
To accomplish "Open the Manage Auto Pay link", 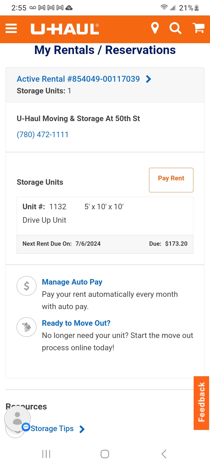I will click(x=72, y=282).
